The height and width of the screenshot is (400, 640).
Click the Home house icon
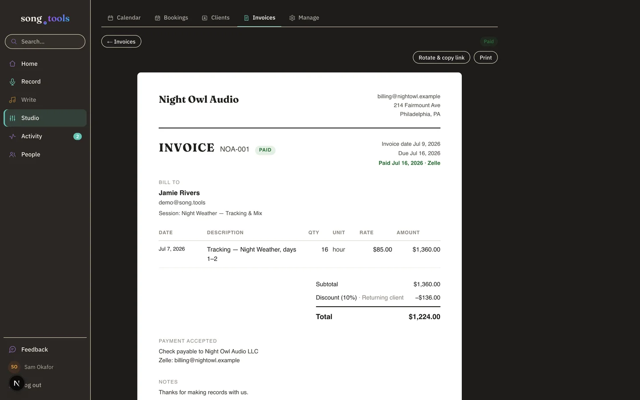pyautogui.click(x=12, y=64)
